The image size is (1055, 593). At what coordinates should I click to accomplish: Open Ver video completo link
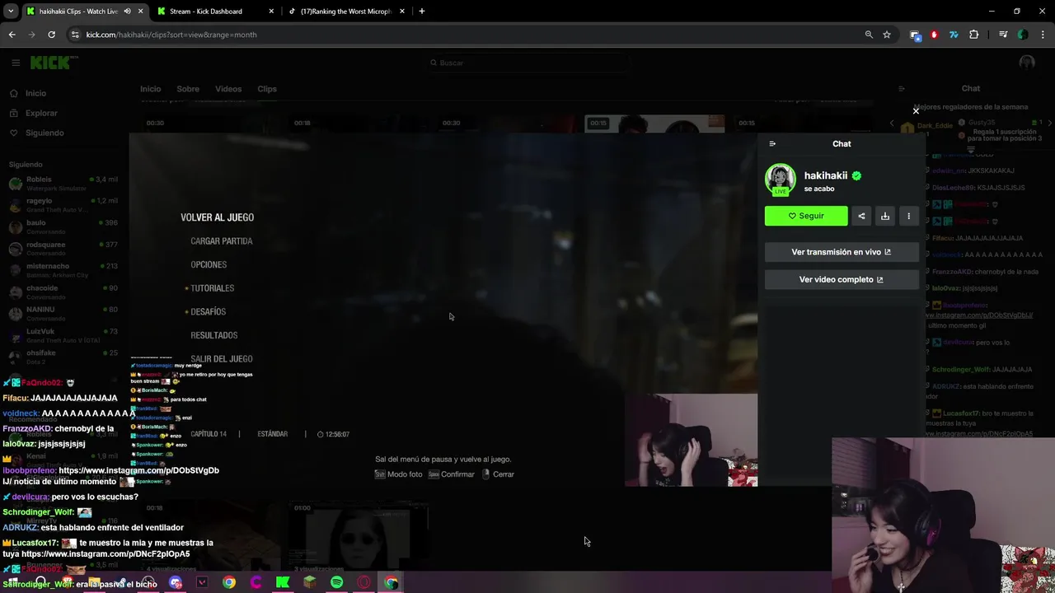(x=842, y=279)
